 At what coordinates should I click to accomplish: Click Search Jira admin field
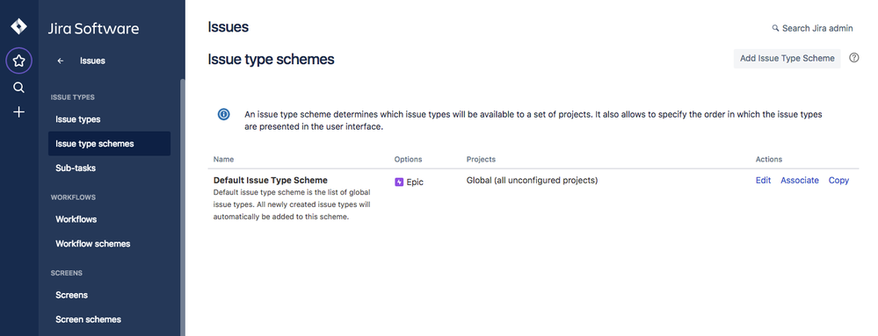pos(812,28)
